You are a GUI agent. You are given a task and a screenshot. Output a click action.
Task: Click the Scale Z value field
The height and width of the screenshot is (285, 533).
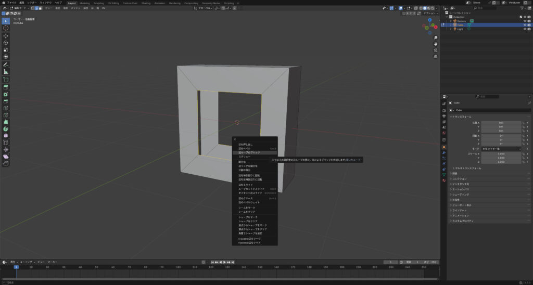coord(501,162)
